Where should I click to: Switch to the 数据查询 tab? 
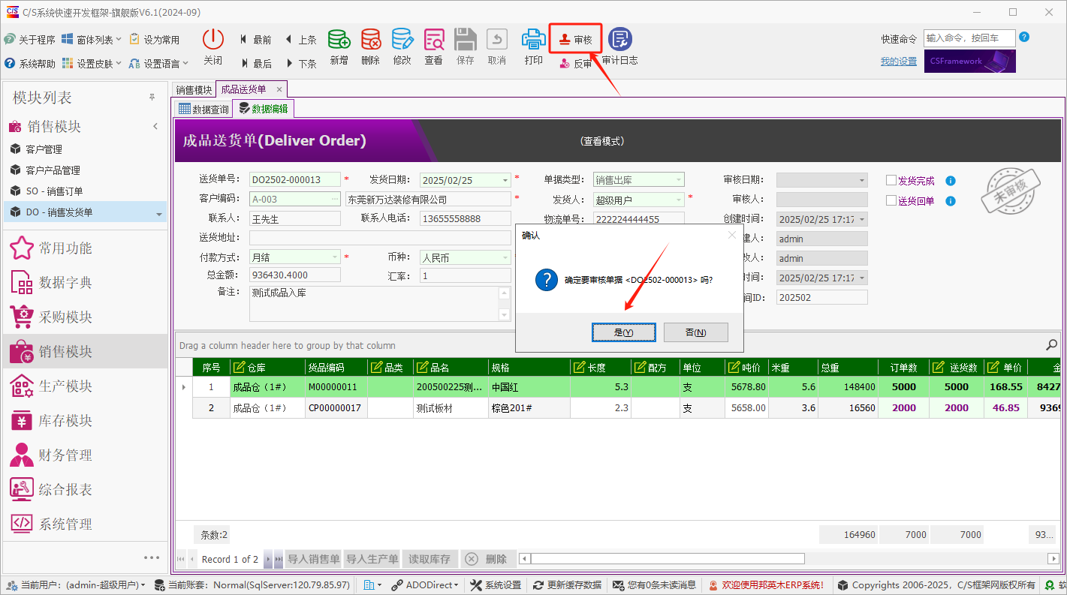pyautogui.click(x=203, y=109)
